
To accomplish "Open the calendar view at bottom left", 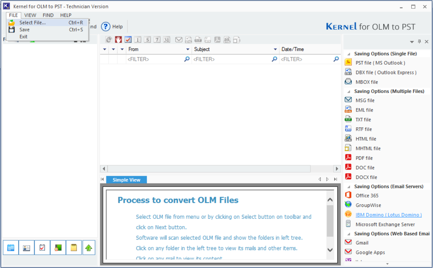I will (x=11, y=248).
